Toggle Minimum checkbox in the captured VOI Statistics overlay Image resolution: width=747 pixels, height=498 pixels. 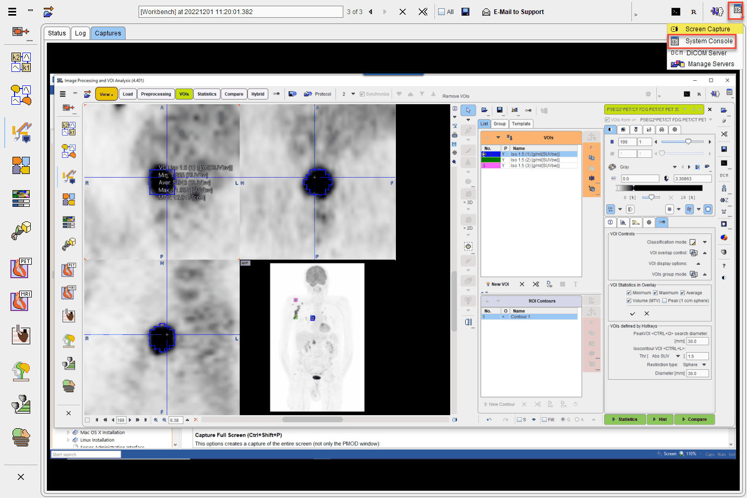pos(629,293)
